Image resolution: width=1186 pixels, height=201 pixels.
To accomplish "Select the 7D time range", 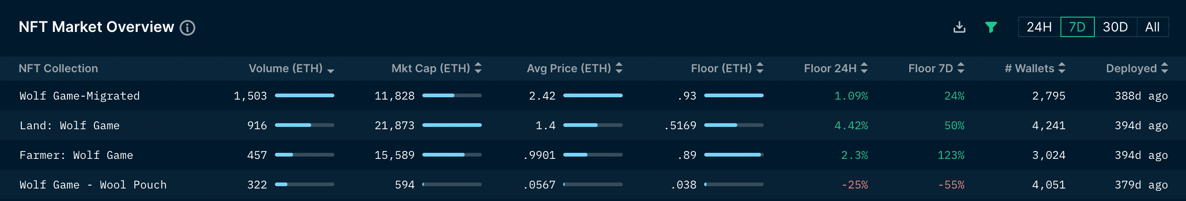I will (x=1077, y=27).
